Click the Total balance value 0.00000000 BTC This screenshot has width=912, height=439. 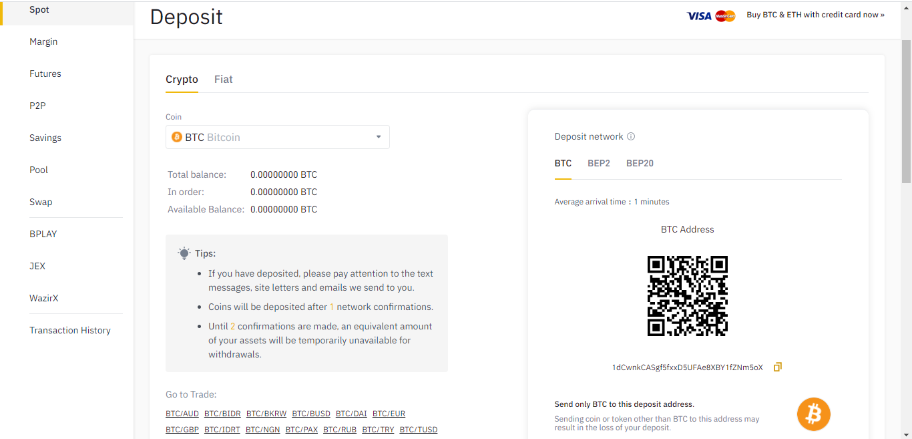click(284, 174)
